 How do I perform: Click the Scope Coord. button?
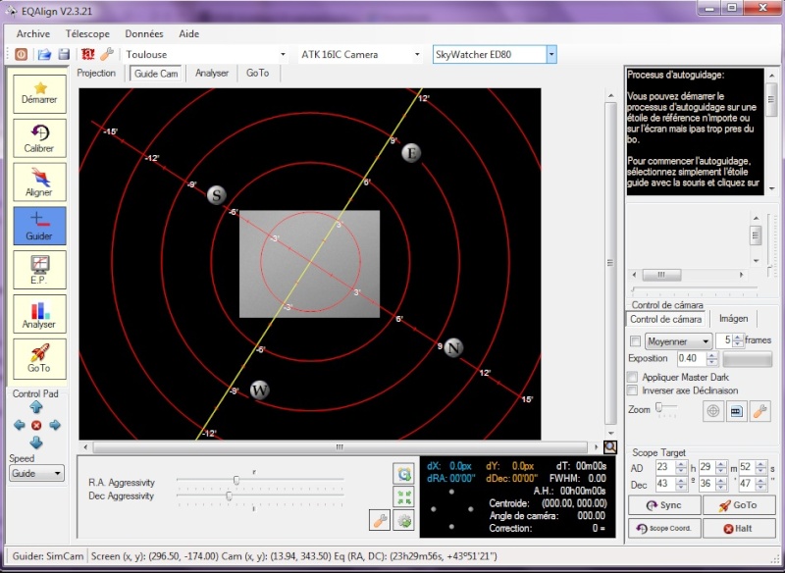tap(664, 529)
